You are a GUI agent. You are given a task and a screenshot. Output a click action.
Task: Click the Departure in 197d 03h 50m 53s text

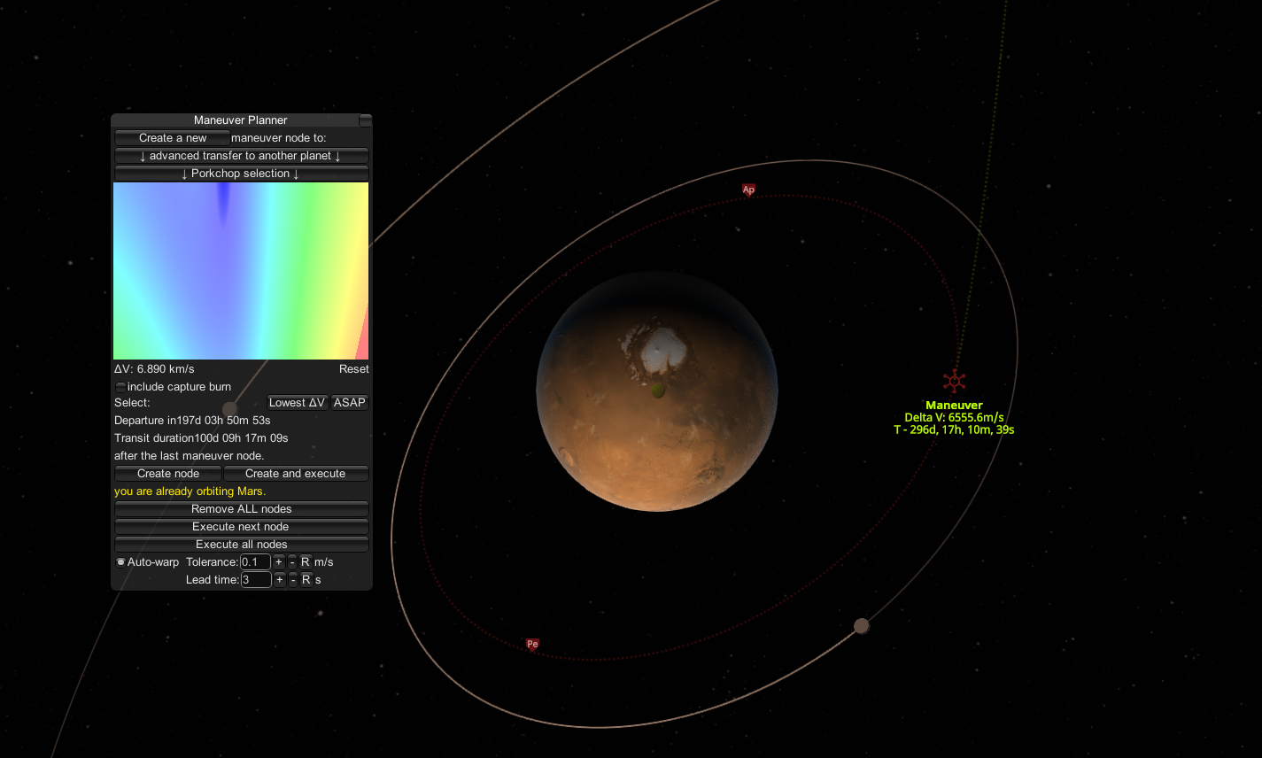192,421
